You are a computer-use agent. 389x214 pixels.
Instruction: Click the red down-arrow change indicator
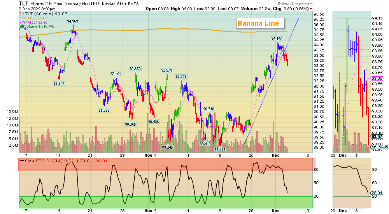pos(311,9)
